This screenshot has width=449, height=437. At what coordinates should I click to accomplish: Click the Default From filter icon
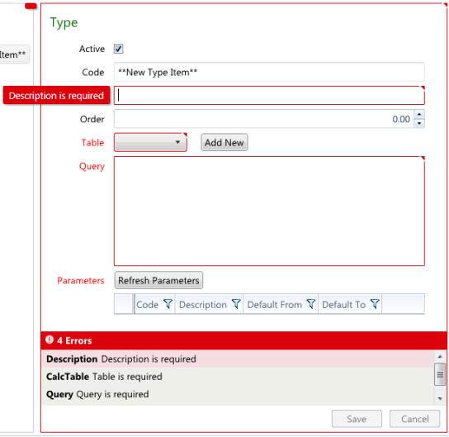(x=311, y=304)
